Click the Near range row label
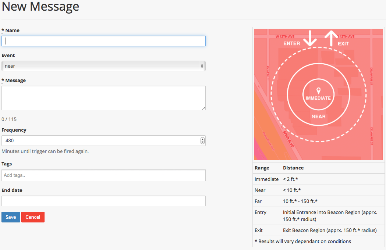The height and width of the screenshot is (250, 386). pos(260,190)
